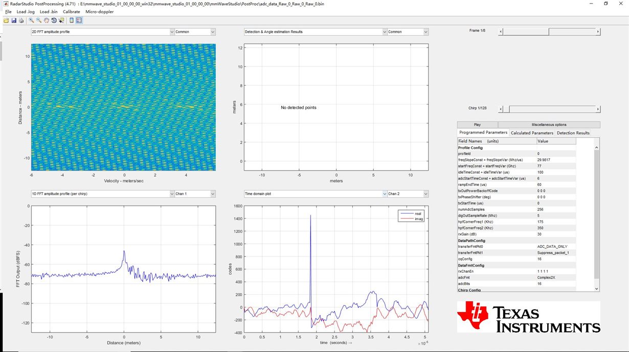Click the insert colorbar icon

click(x=72, y=20)
